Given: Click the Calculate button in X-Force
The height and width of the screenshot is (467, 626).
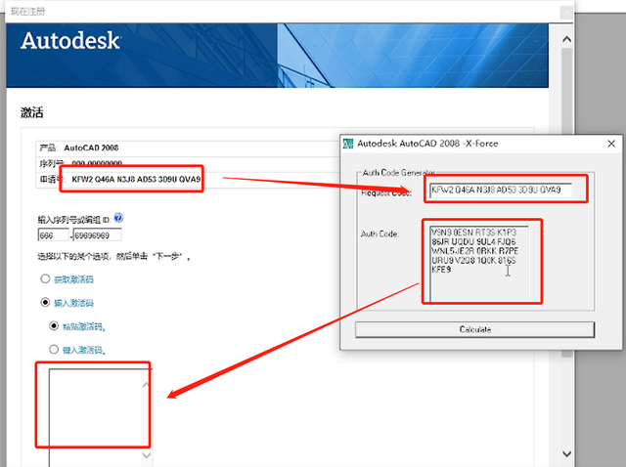Looking at the screenshot, I should [x=474, y=329].
